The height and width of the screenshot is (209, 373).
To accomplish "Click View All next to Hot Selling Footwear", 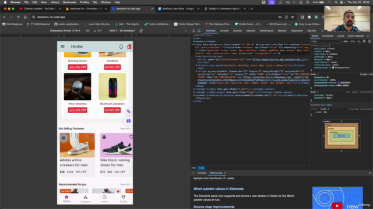I will coord(125,129).
